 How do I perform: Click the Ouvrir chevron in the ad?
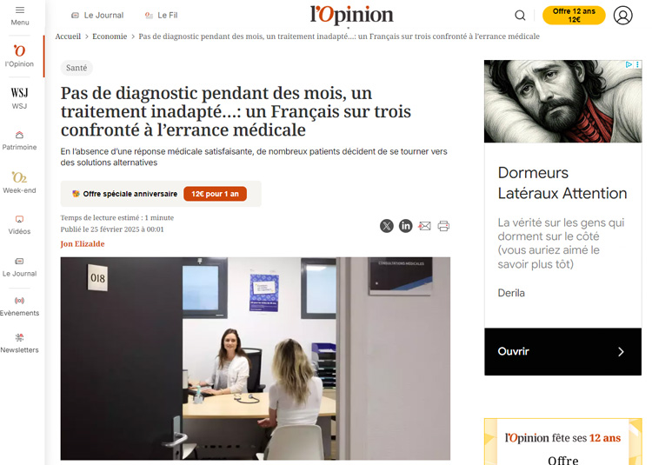click(621, 351)
